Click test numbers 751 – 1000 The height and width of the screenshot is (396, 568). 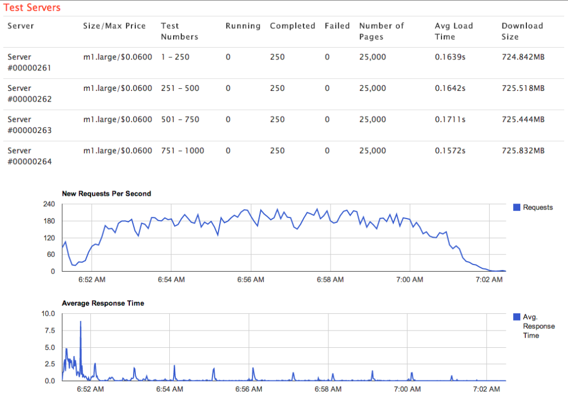[x=182, y=150]
